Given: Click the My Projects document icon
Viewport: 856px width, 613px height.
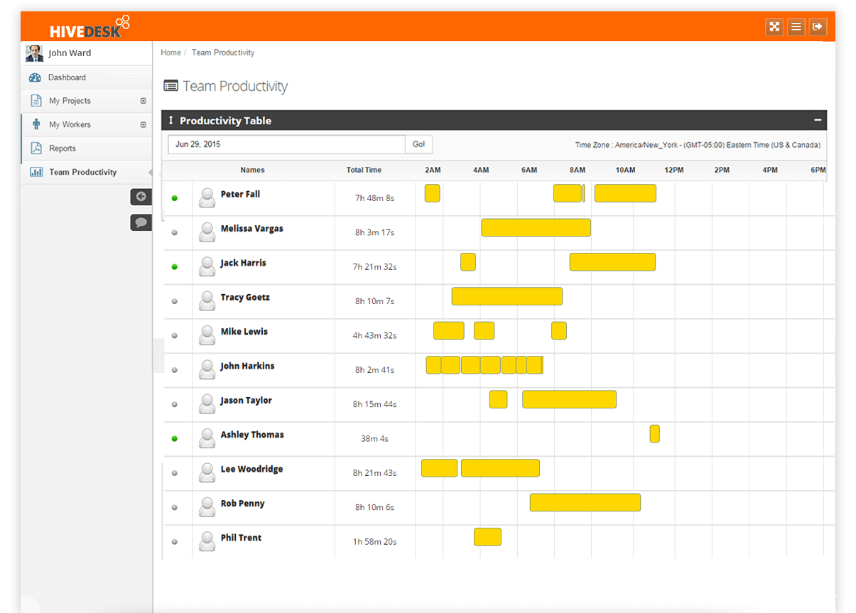Looking at the screenshot, I should click(x=36, y=101).
